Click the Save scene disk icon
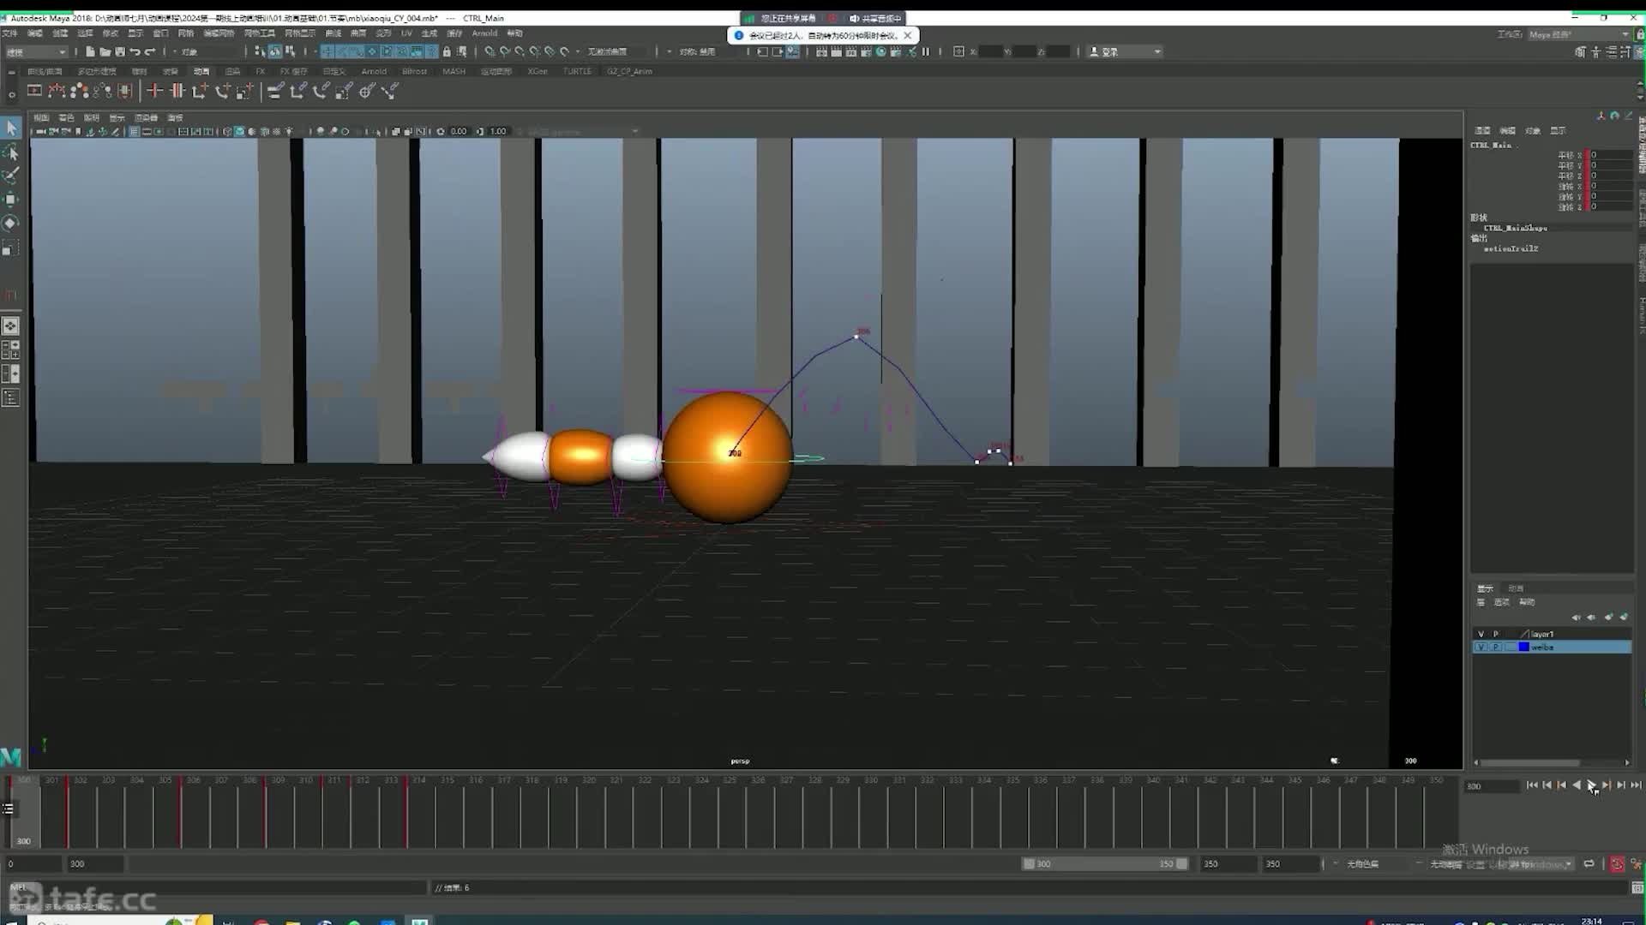 coord(119,51)
